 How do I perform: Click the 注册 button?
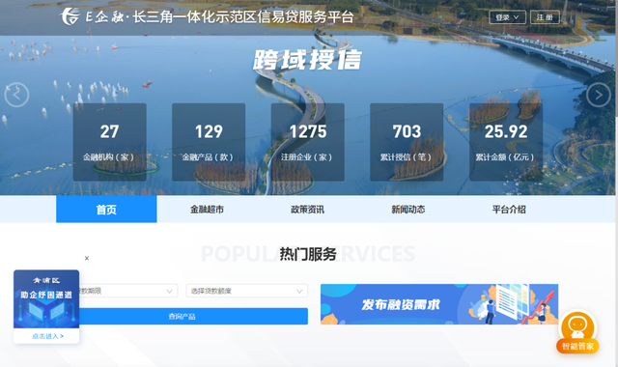pos(545,17)
